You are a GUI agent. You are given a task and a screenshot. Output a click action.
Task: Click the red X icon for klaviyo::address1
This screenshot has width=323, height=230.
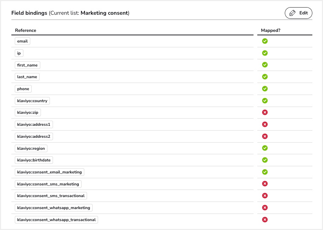tap(265, 124)
